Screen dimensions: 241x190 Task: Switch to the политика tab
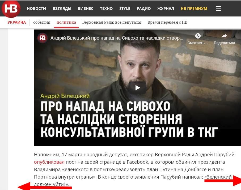click(x=66, y=22)
